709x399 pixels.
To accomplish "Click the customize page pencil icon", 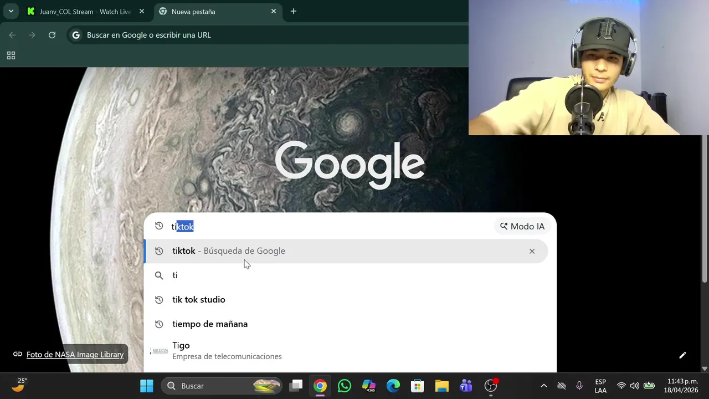I will click(682, 355).
